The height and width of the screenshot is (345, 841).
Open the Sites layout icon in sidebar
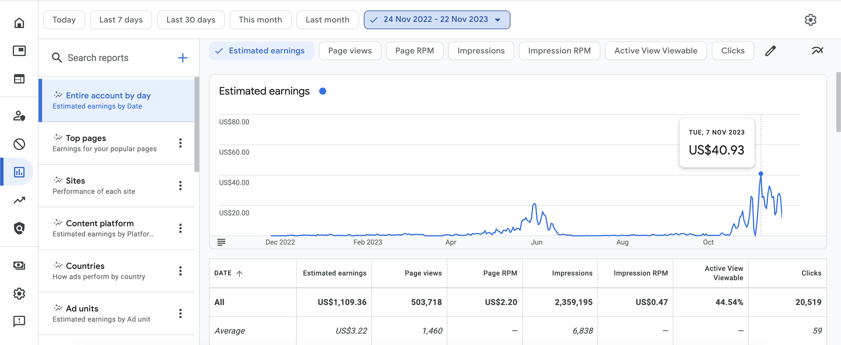[19, 79]
